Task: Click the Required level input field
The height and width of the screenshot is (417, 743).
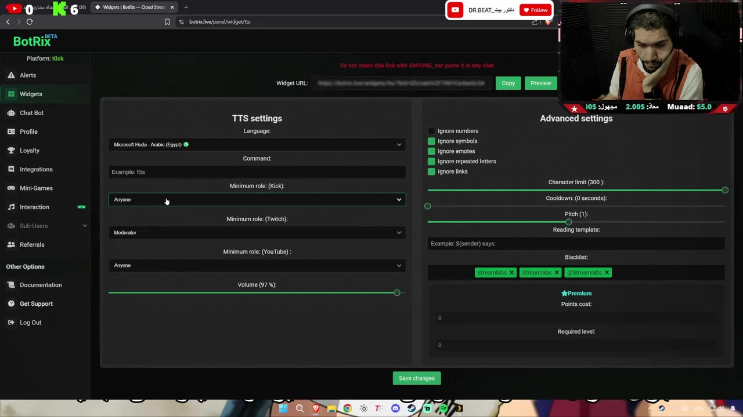Action: 576,345
